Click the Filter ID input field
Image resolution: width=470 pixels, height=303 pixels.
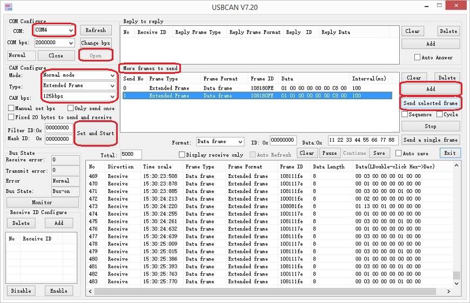57,128
